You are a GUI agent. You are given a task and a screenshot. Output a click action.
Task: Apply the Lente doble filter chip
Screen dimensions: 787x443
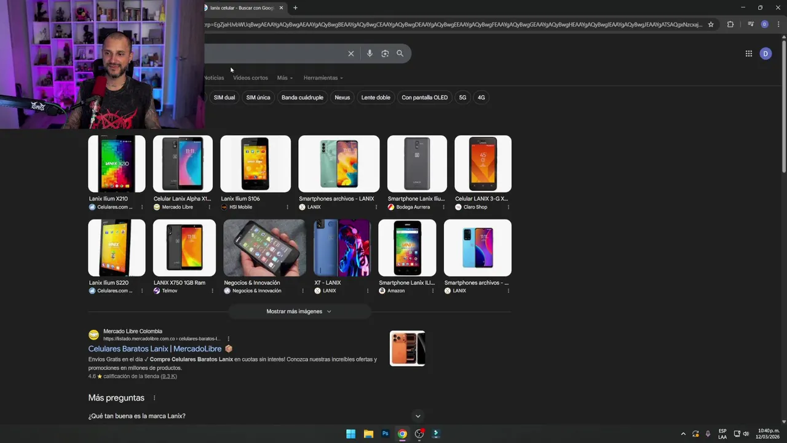point(376,97)
